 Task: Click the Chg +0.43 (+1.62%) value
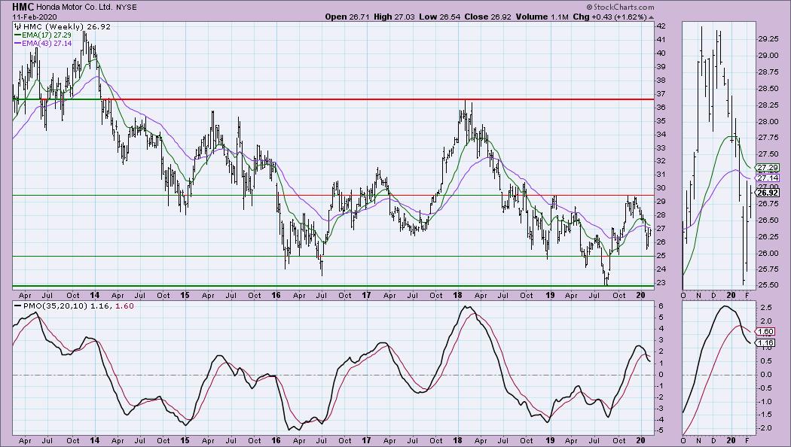pos(609,17)
